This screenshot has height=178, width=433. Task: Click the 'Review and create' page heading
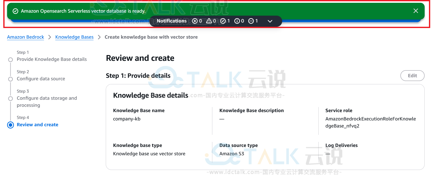point(140,58)
